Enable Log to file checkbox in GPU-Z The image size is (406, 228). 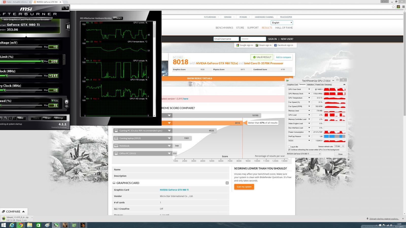[289, 147]
